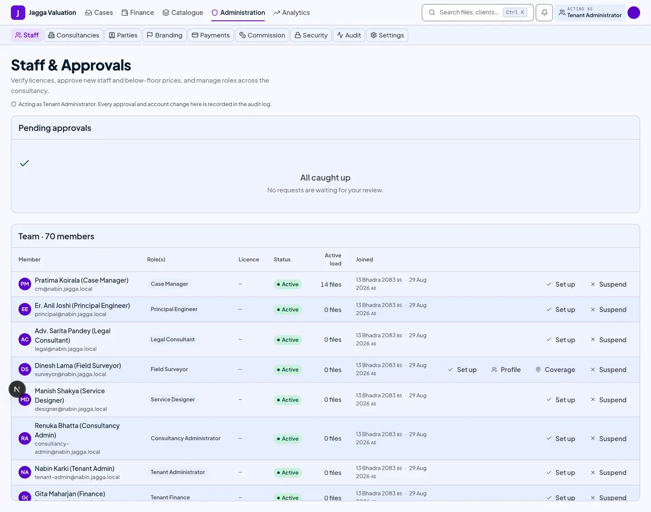Image resolution: width=651 pixels, height=512 pixels.
Task: Click the PM avatar of Pratima Koirala
Action: click(25, 284)
